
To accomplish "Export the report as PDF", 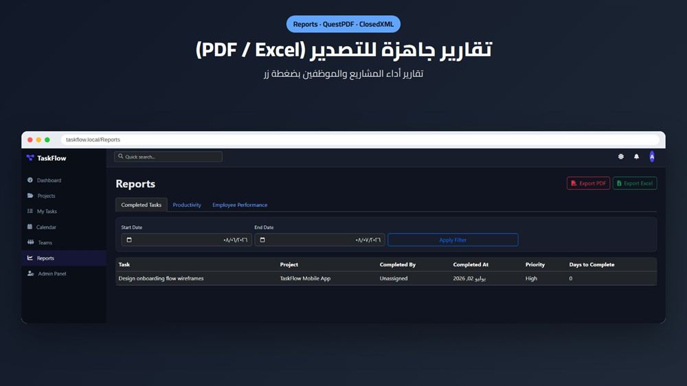I will pyautogui.click(x=588, y=183).
